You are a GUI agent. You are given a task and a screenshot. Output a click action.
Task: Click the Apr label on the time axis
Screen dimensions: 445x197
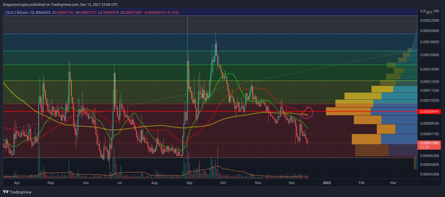(17, 183)
